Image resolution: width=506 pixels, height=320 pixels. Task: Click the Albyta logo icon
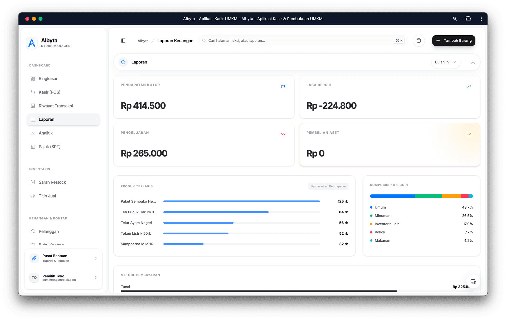32,43
